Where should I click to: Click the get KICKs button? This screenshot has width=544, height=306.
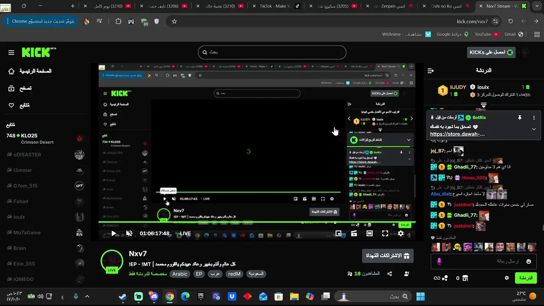coord(491,52)
